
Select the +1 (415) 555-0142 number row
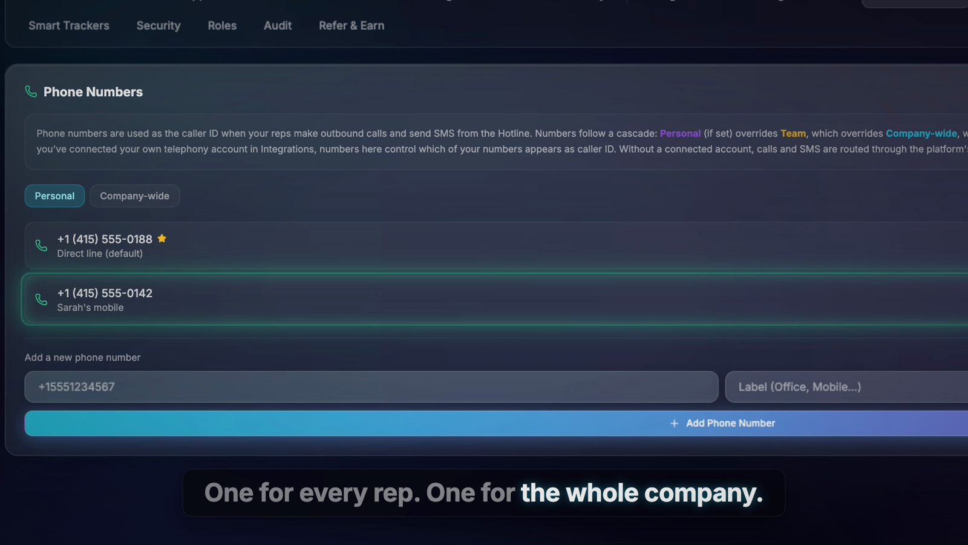[496, 299]
